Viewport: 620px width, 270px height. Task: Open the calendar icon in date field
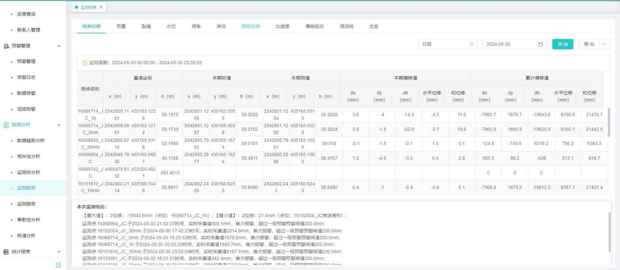(540, 44)
